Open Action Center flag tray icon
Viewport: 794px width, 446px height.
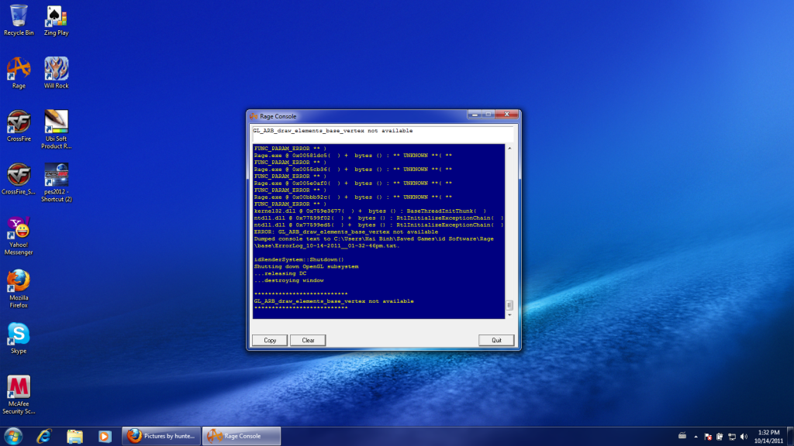(708, 437)
